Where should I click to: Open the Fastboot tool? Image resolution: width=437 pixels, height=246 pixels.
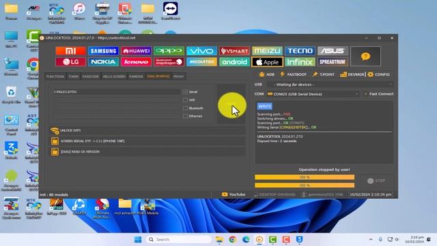click(x=293, y=74)
